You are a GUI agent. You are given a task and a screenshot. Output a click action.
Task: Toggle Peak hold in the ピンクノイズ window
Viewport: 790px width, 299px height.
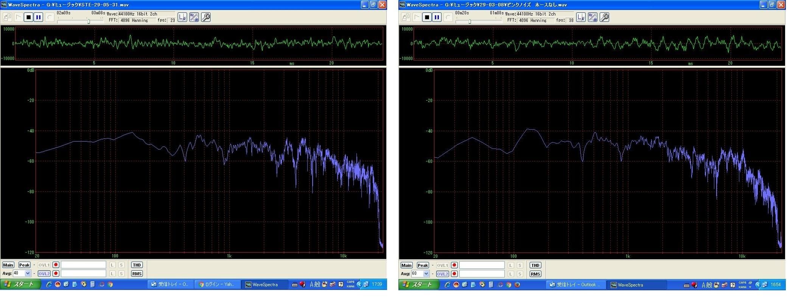[x=423, y=265]
